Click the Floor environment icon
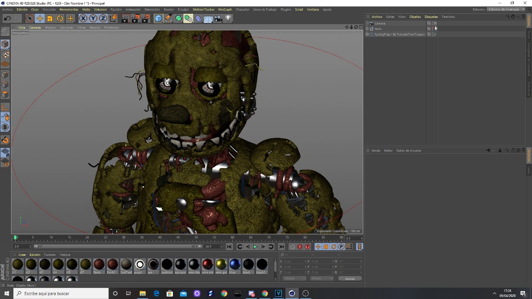532x299 pixels. [x=208, y=18]
